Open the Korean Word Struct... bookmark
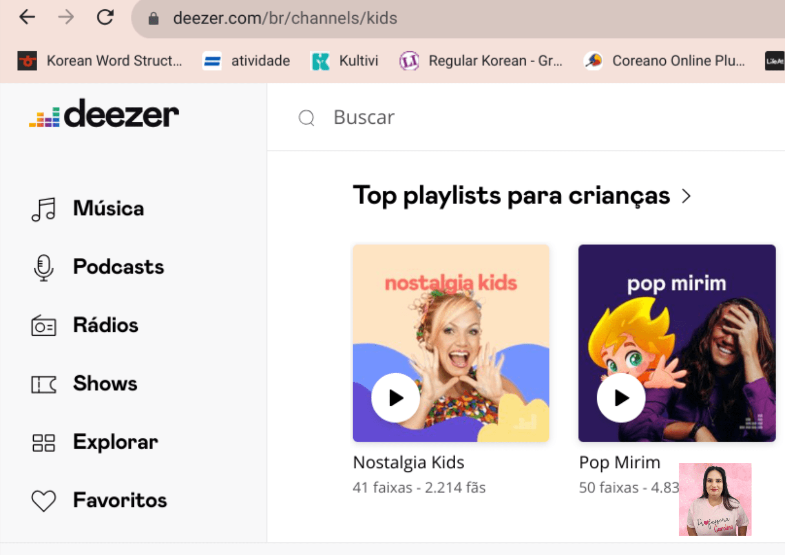This screenshot has width=785, height=555. pyautogui.click(x=100, y=61)
